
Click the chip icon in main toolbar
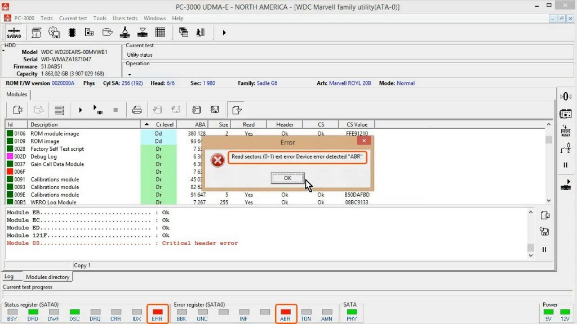73,33
